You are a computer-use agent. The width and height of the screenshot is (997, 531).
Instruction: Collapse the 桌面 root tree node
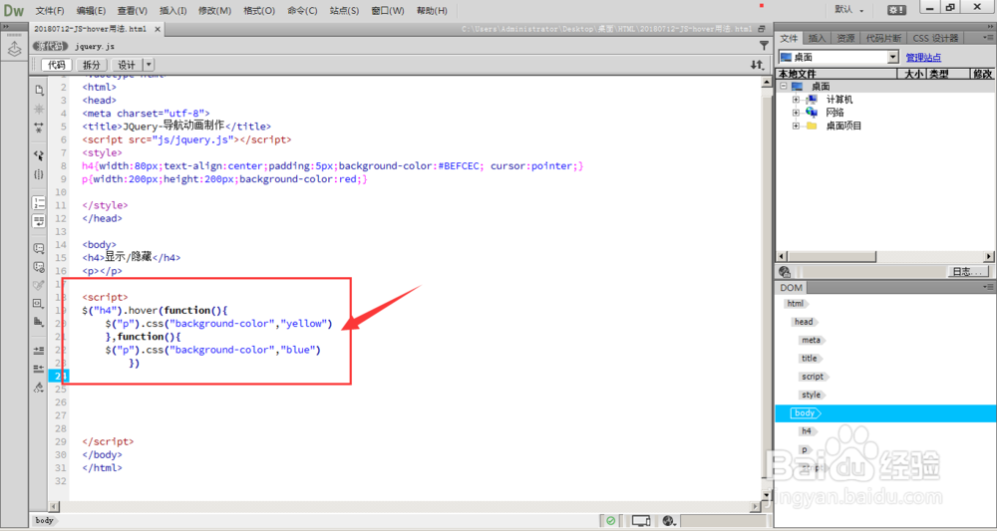click(784, 87)
